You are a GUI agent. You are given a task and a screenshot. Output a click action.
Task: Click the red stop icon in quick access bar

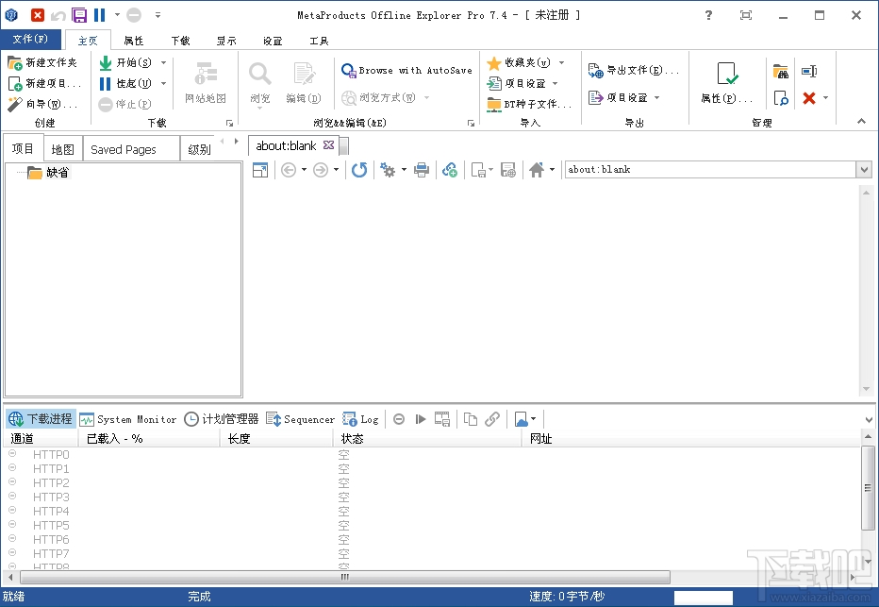37,15
